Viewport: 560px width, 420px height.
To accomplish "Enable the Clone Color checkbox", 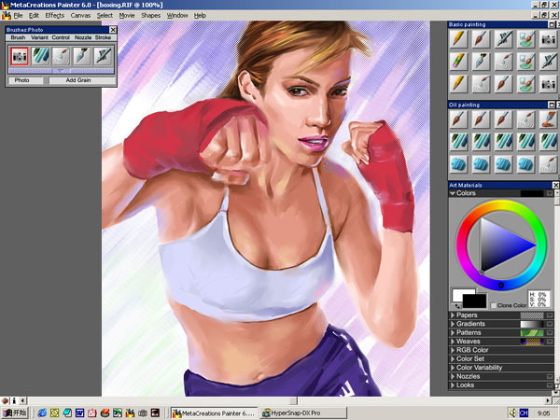I will click(495, 306).
